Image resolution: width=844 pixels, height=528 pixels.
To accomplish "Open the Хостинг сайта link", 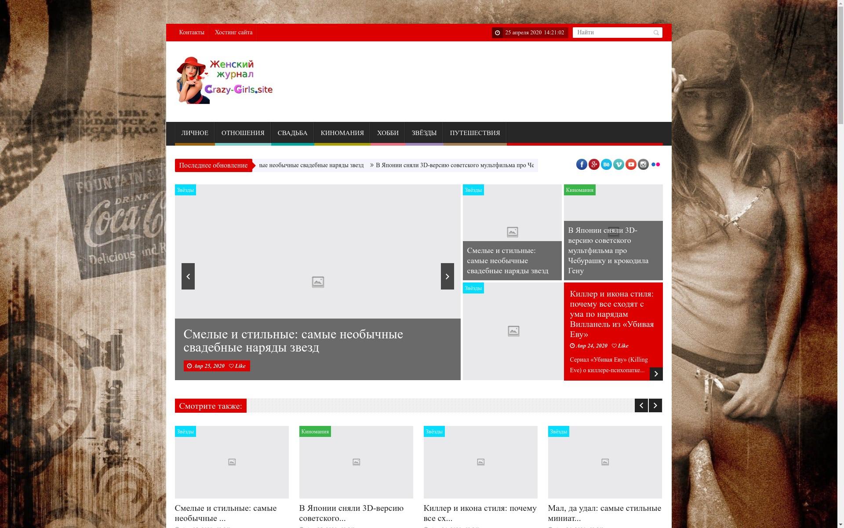I will pos(233,33).
